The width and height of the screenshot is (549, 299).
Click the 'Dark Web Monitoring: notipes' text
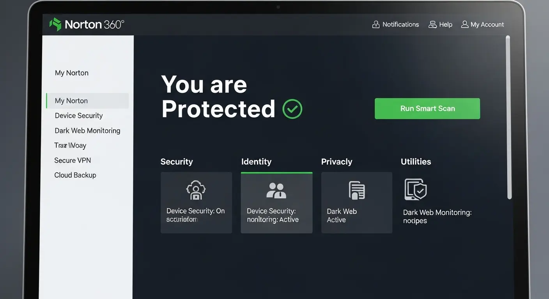pos(437,217)
